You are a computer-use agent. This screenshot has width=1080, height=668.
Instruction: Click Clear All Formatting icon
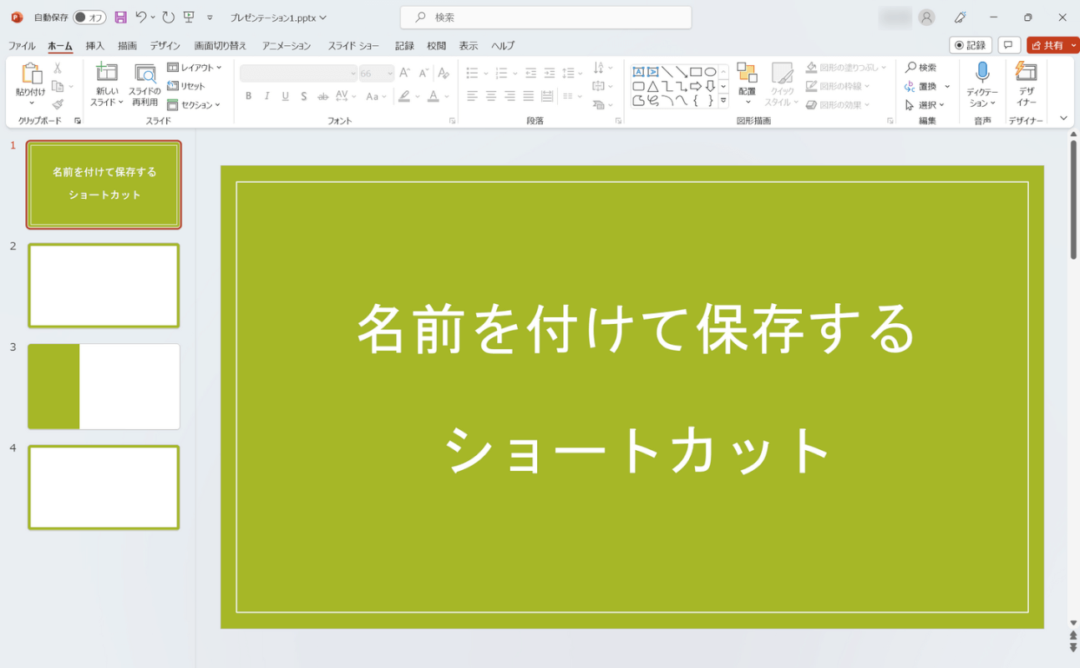pyautogui.click(x=444, y=73)
